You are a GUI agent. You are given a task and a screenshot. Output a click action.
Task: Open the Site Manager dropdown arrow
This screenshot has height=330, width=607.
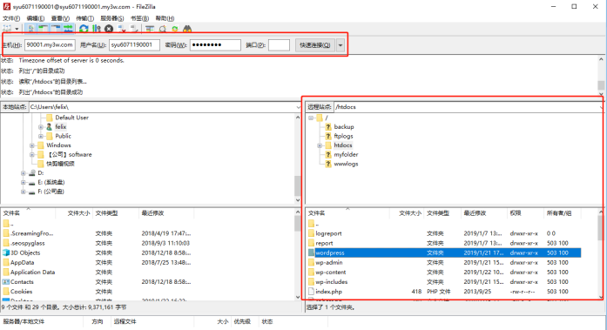(x=17, y=29)
